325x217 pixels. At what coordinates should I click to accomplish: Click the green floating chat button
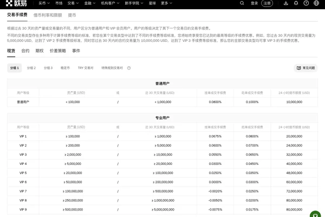(315, 214)
